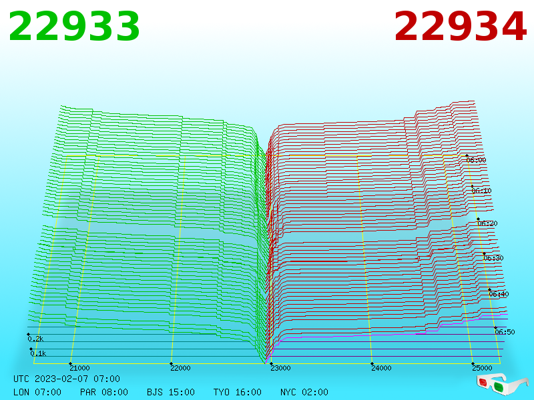Click the 06:00 time axis marker
The width and height of the screenshot is (534, 400).
476,160
